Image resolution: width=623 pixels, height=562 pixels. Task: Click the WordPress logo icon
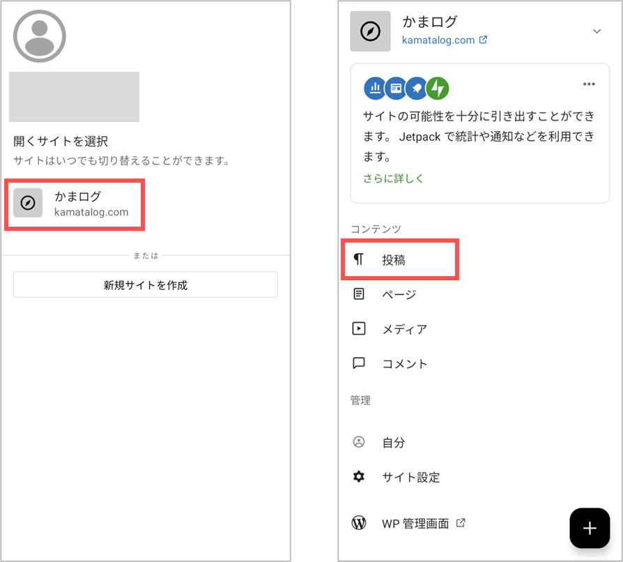[x=359, y=523]
